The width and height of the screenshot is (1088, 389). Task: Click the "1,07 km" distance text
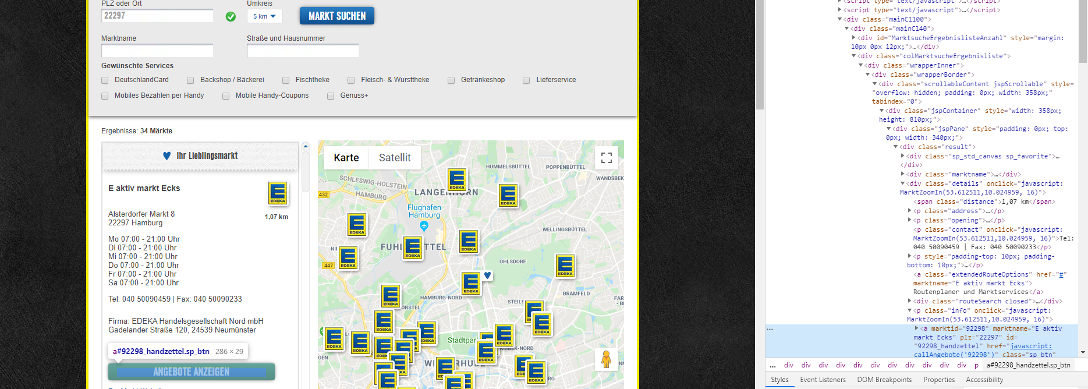click(277, 217)
